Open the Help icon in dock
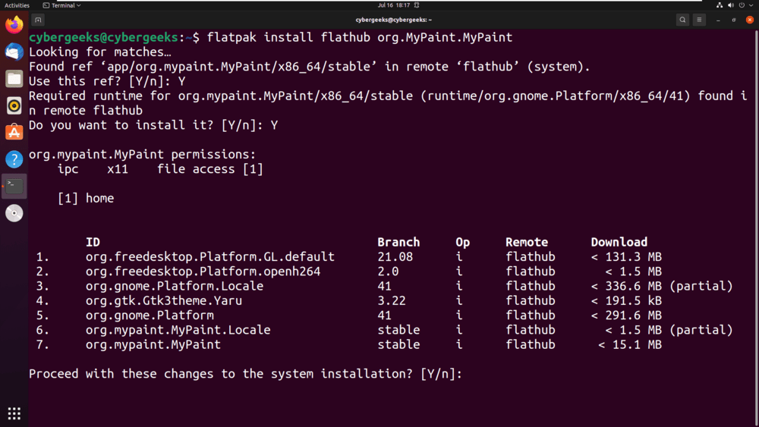The image size is (759, 427). [x=14, y=159]
